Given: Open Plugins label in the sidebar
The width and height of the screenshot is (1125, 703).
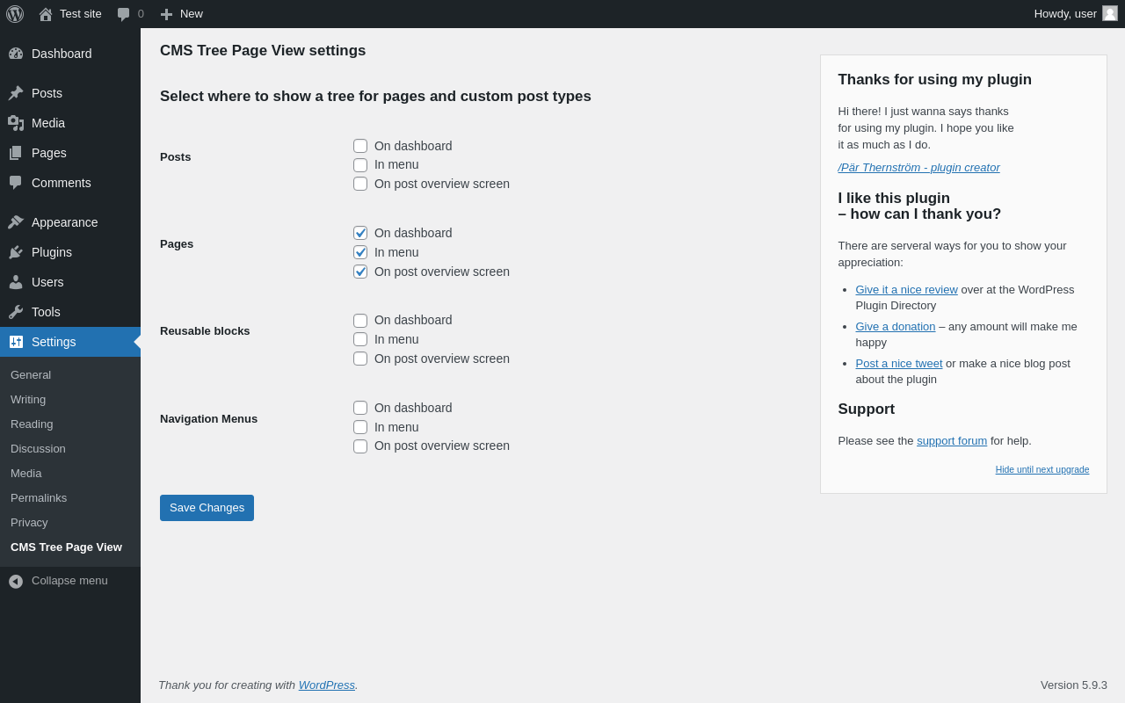Looking at the screenshot, I should tap(52, 252).
